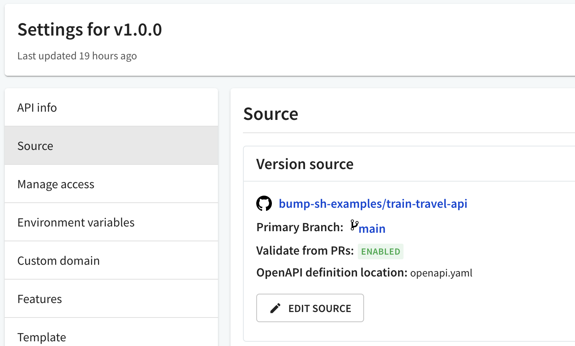Click the Validate from PRs label
Image resolution: width=575 pixels, height=346 pixels.
coord(305,250)
